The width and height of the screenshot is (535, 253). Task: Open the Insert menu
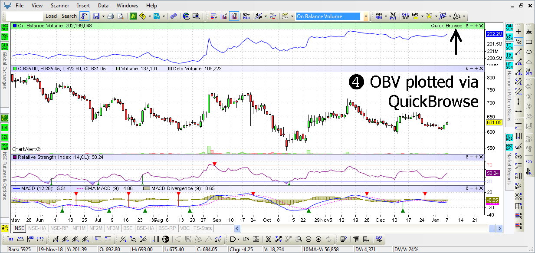pyautogui.click(x=83, y=6)
